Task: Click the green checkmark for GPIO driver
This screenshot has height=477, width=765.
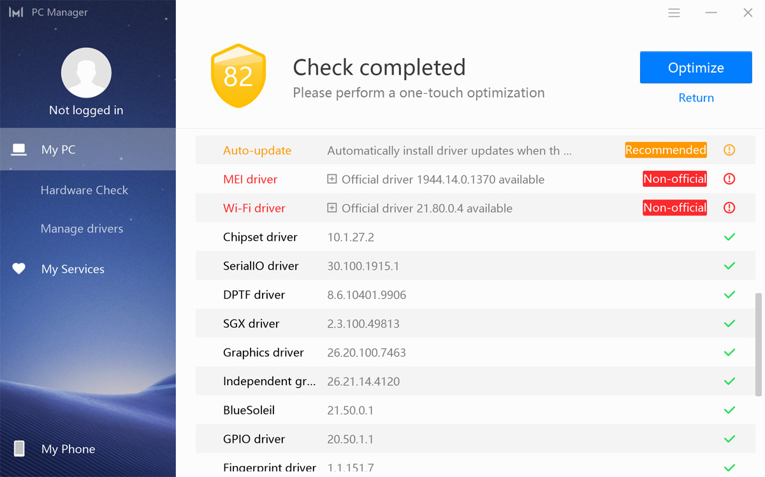Action: [730, 439]
